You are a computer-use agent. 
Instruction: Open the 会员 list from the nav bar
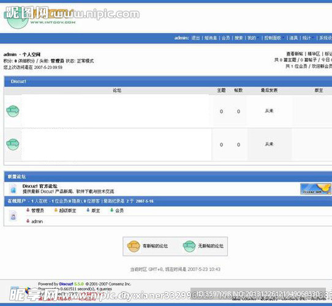(x=225, y=38)
